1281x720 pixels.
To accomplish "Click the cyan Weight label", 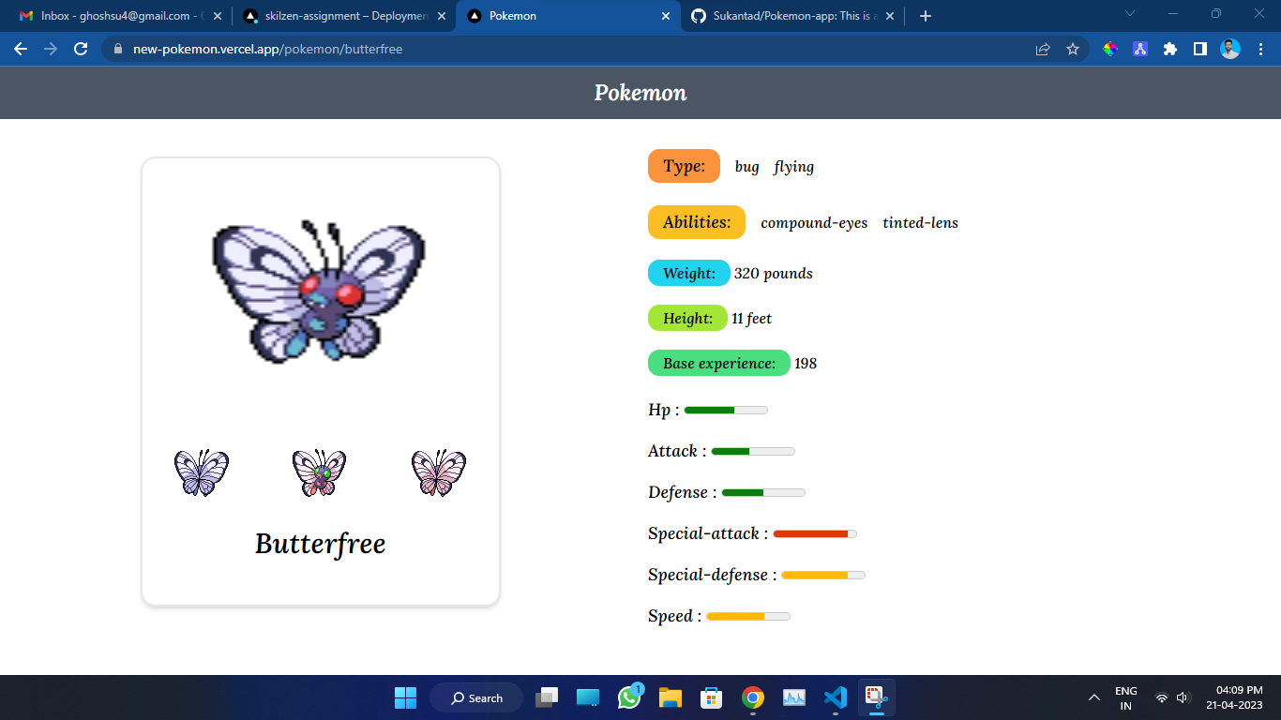I will (x=689, y=273).
